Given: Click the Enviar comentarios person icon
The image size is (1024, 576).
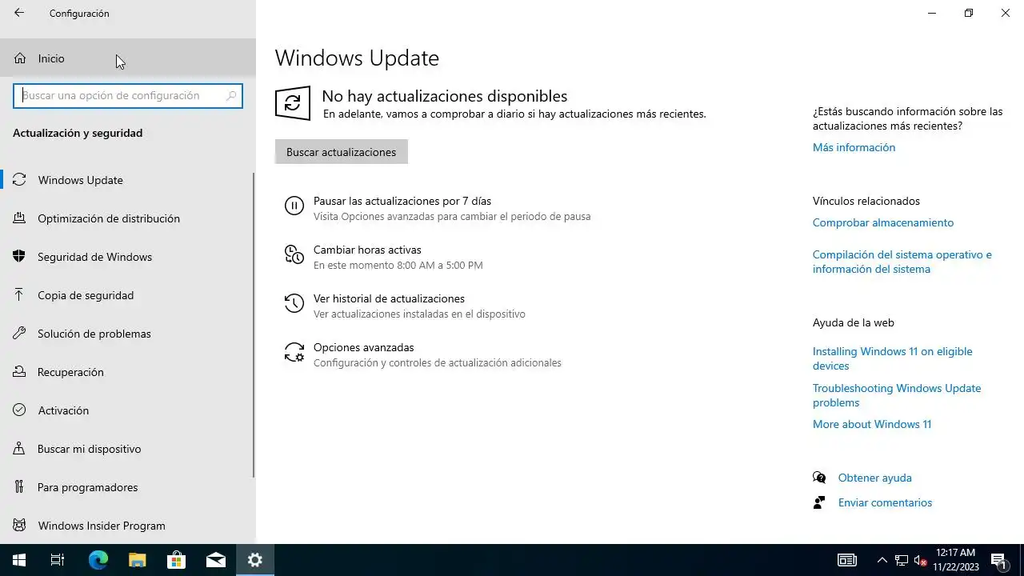Looking at the screenshot, I should (819, 502).
